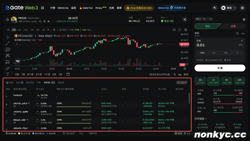The width and height of the screenshot is (250, 141).
Task: Open the wallet dropdown in header
Action: pos(228,8)
